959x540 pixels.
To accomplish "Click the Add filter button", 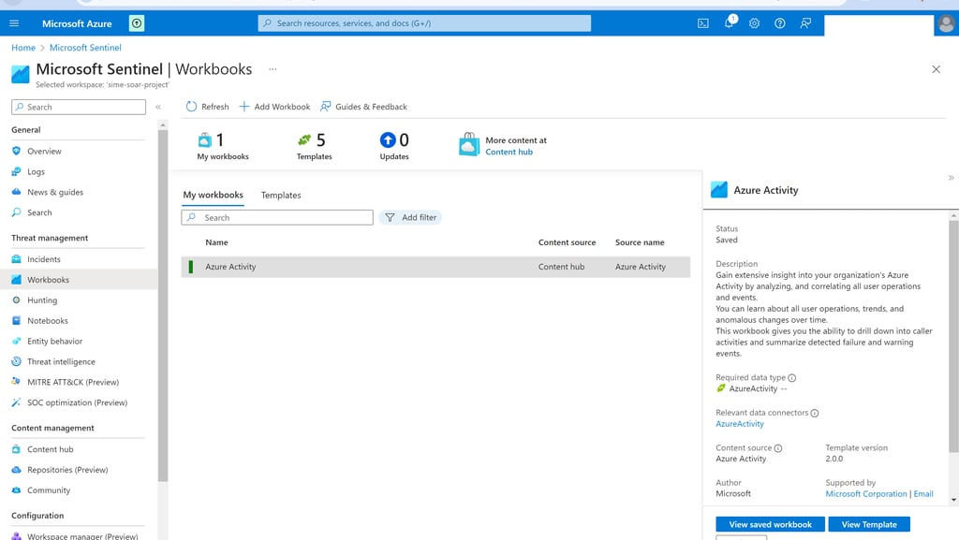I will pyautogui.click(x=410, y=217).
